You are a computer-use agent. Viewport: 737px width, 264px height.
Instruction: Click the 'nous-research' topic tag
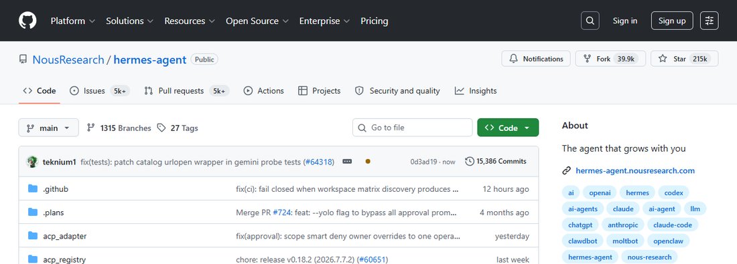pyautogui.click(x=649, y=257)
